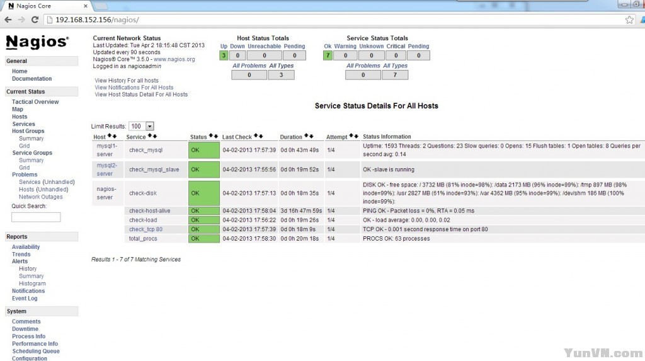This screenshot has width=645, height=361.
Task: Click the www.nagios.org link
Action: 174,59
